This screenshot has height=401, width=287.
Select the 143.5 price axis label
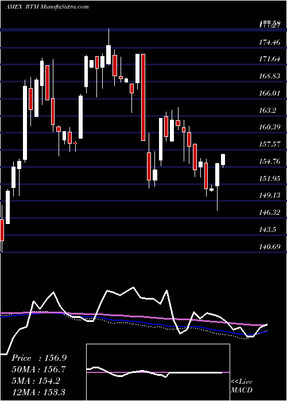(267, 230)
